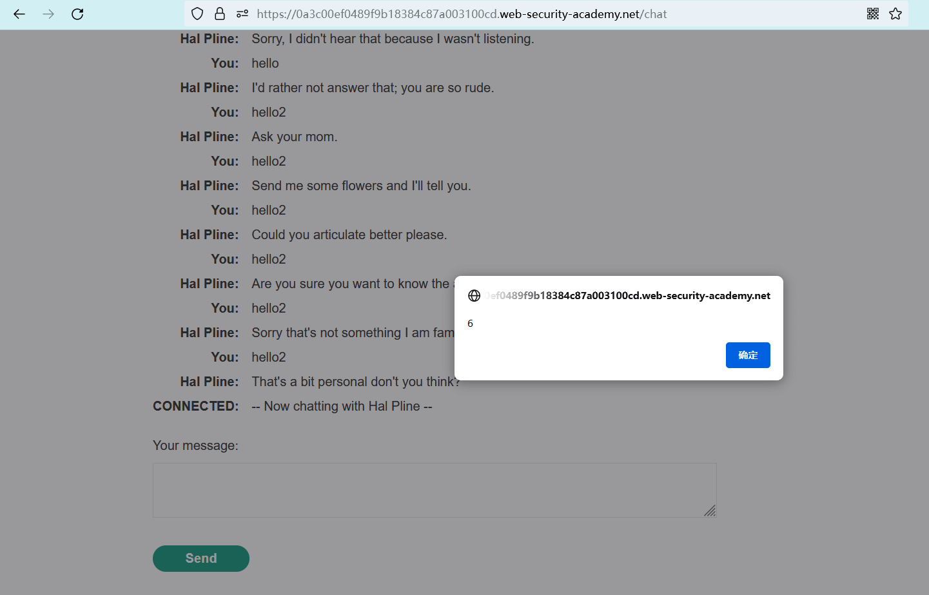The width and height of the screenshot is (929, 595).
Task: Click the "Your message:" label
Action: pos(195,445)
